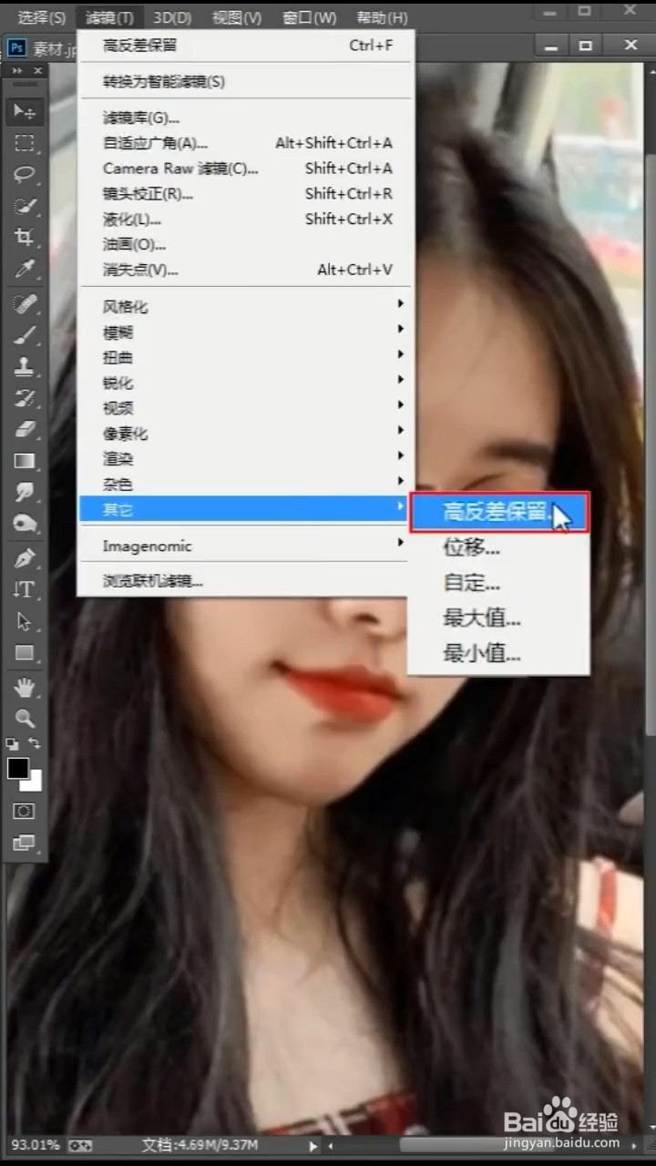Swap foreground and background colors
Image resolution: width=656 pixels, height=1166 pixels.
[x=35, y=743]
